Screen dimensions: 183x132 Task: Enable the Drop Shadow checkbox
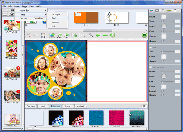[151, 68]
